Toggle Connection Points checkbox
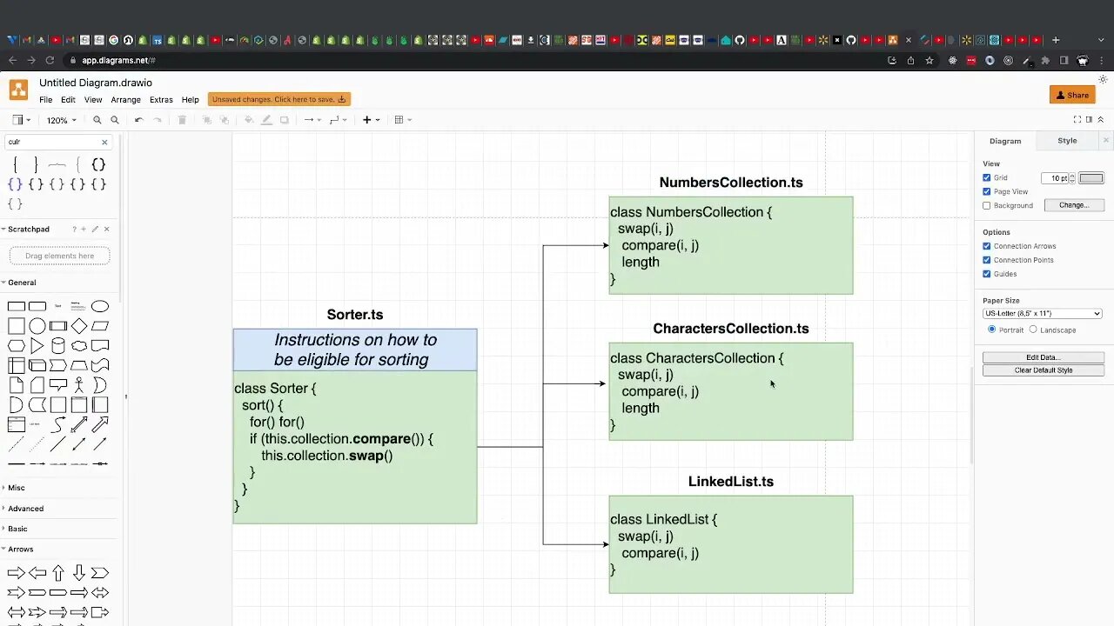The width and height of the screenshot is (1114, 626). click(987, 260)
